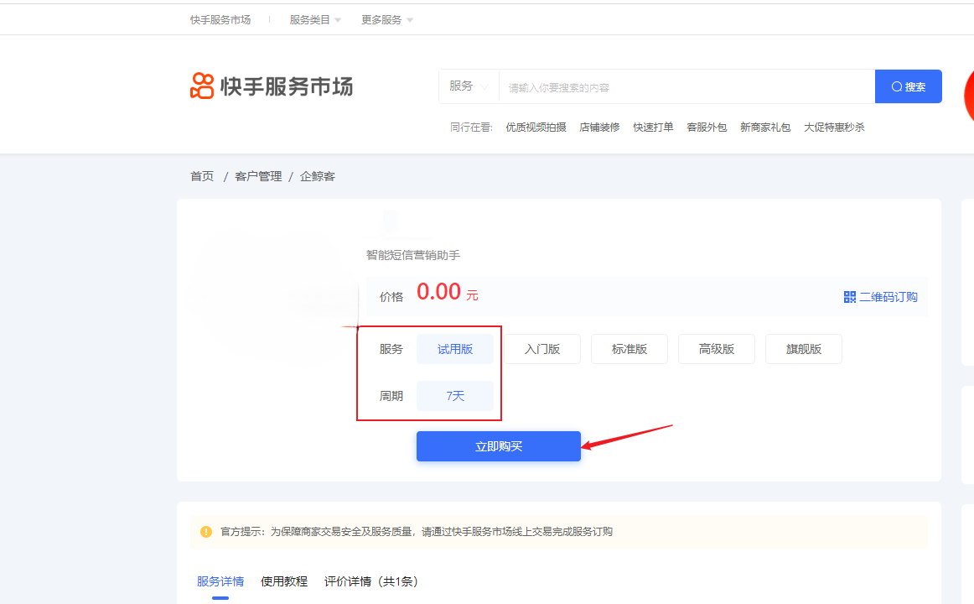
Task: Open 快手服务市场 in the top bar
Action: 220,20
